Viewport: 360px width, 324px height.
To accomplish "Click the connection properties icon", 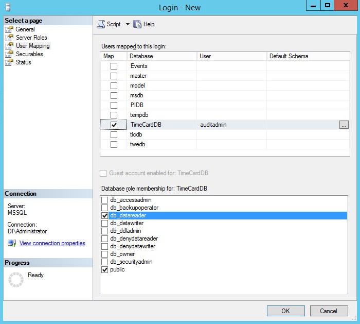I will [12, 244].
